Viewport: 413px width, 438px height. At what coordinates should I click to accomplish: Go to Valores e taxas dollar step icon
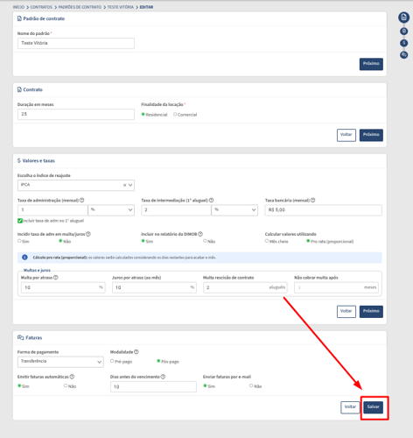click(403, 43)
